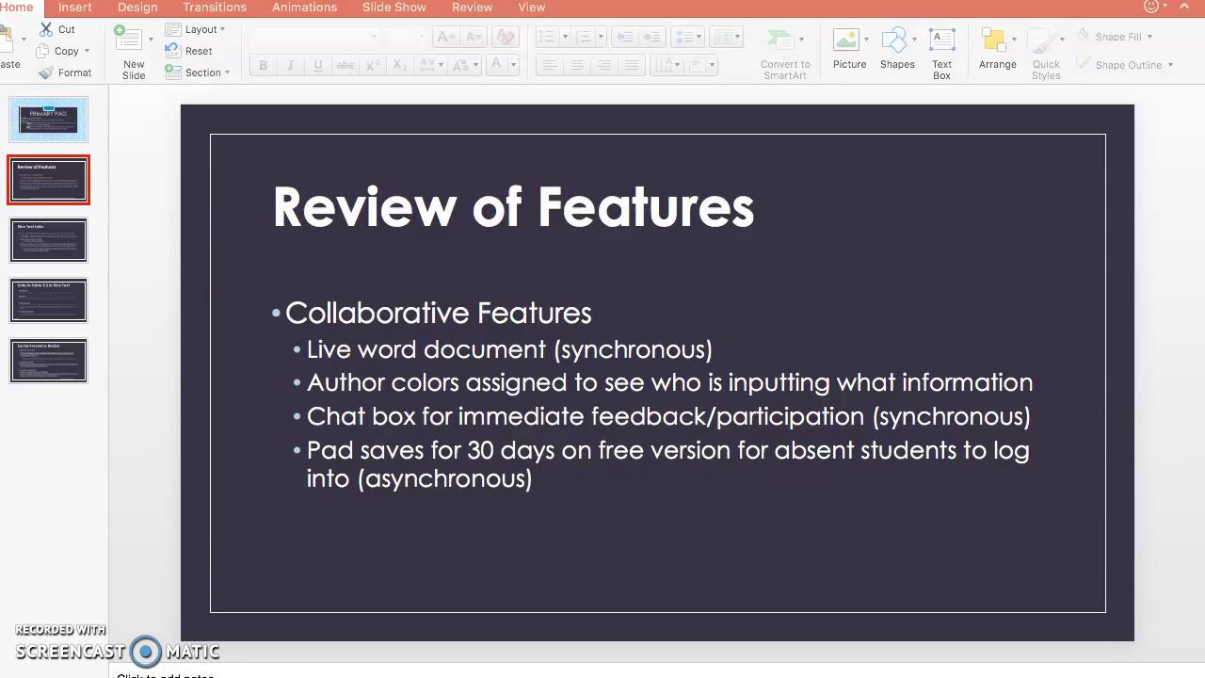This screenshot has width=1205, height=678.
Task: Click the 'Live word document (synchronous)' bullet
Action: (509, 349)
